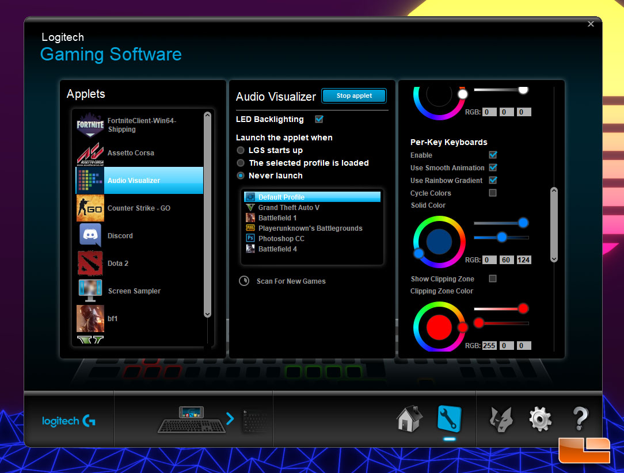Select the 'Never launch' radio button
Viewport: 624px width, 473px height.
(x=241, y=176)
